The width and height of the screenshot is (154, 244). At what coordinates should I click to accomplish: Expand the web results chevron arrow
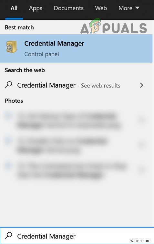tap(141, 85)
